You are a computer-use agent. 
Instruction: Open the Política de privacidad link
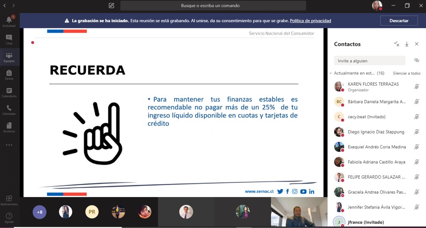tap(310, 21)
